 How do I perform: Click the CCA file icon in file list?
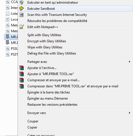[x=8, y=2]
